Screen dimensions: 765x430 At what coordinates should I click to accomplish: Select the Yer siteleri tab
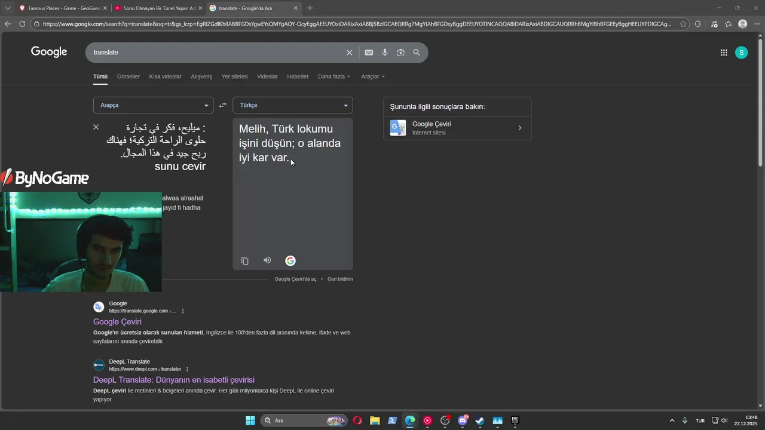pos(234,76)
